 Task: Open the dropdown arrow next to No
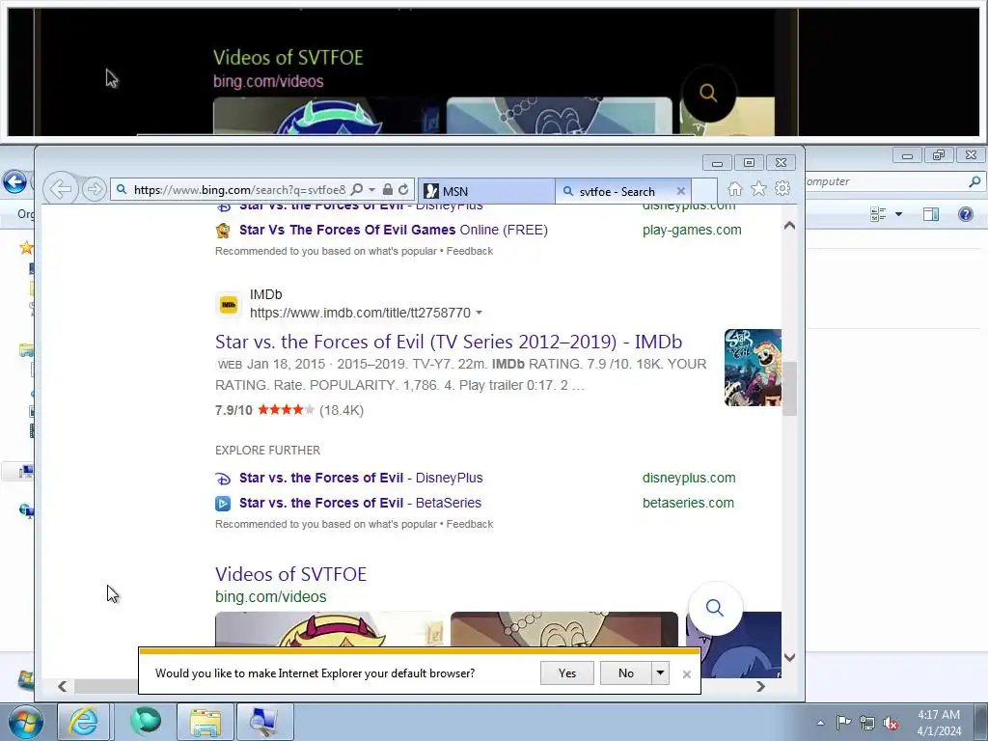[x=660, y=672]
